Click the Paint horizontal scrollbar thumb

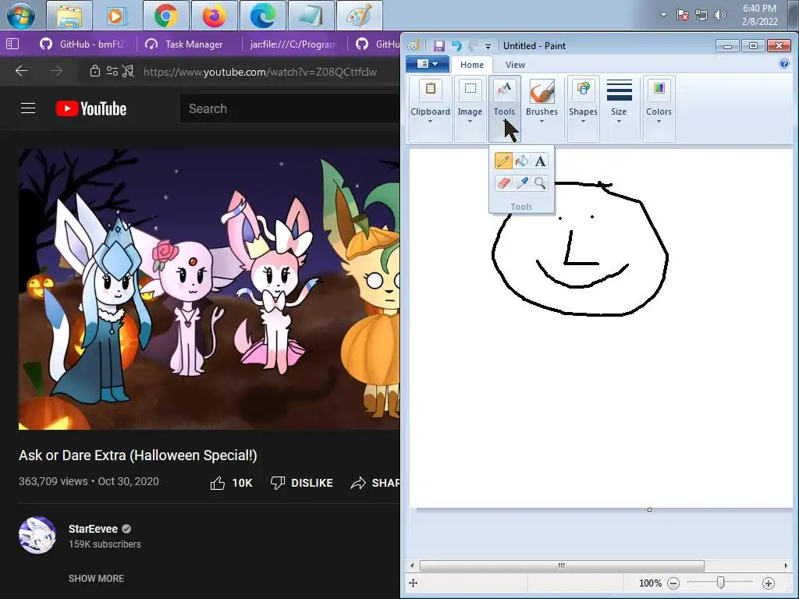click(562, 565)
